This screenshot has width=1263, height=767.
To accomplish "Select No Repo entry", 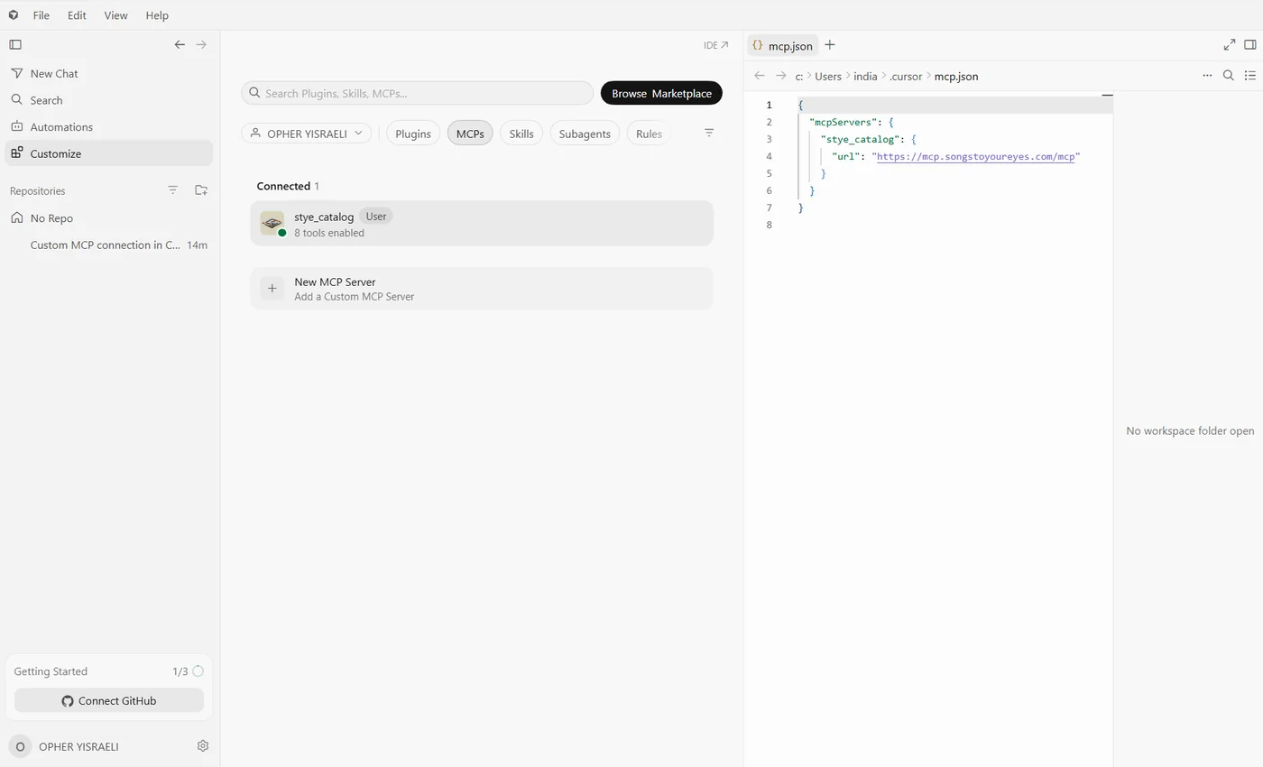I will point(108,217).
